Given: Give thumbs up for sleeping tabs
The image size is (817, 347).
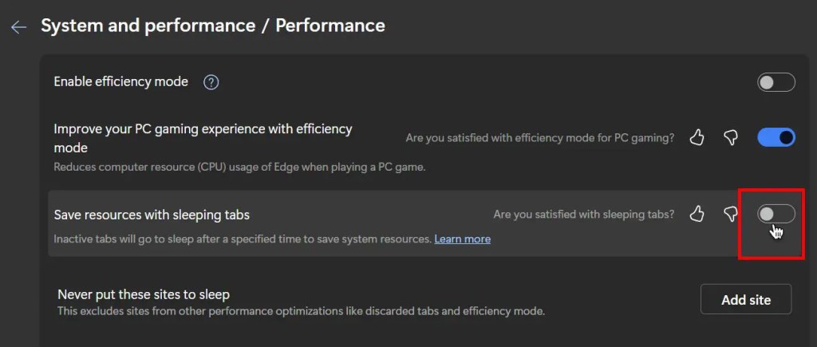Looking at the screenshot, I should 697,214.
